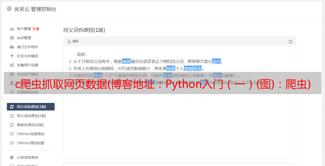Image resolution: width=325 pixels, height=166 pixels.
Task: Click the edit icon for UWriter原创标题
Action: [x=12, y=143]
